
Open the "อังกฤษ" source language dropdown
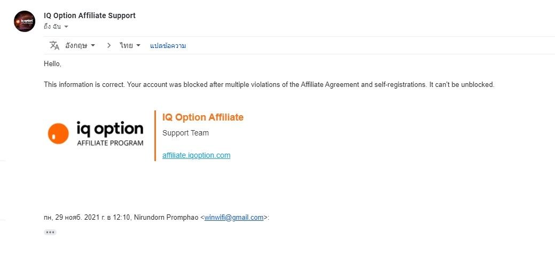80,45
